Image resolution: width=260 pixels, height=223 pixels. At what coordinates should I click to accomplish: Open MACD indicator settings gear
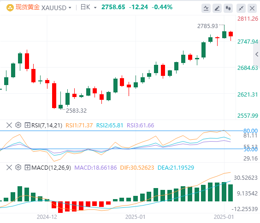[x=18, y=167]
